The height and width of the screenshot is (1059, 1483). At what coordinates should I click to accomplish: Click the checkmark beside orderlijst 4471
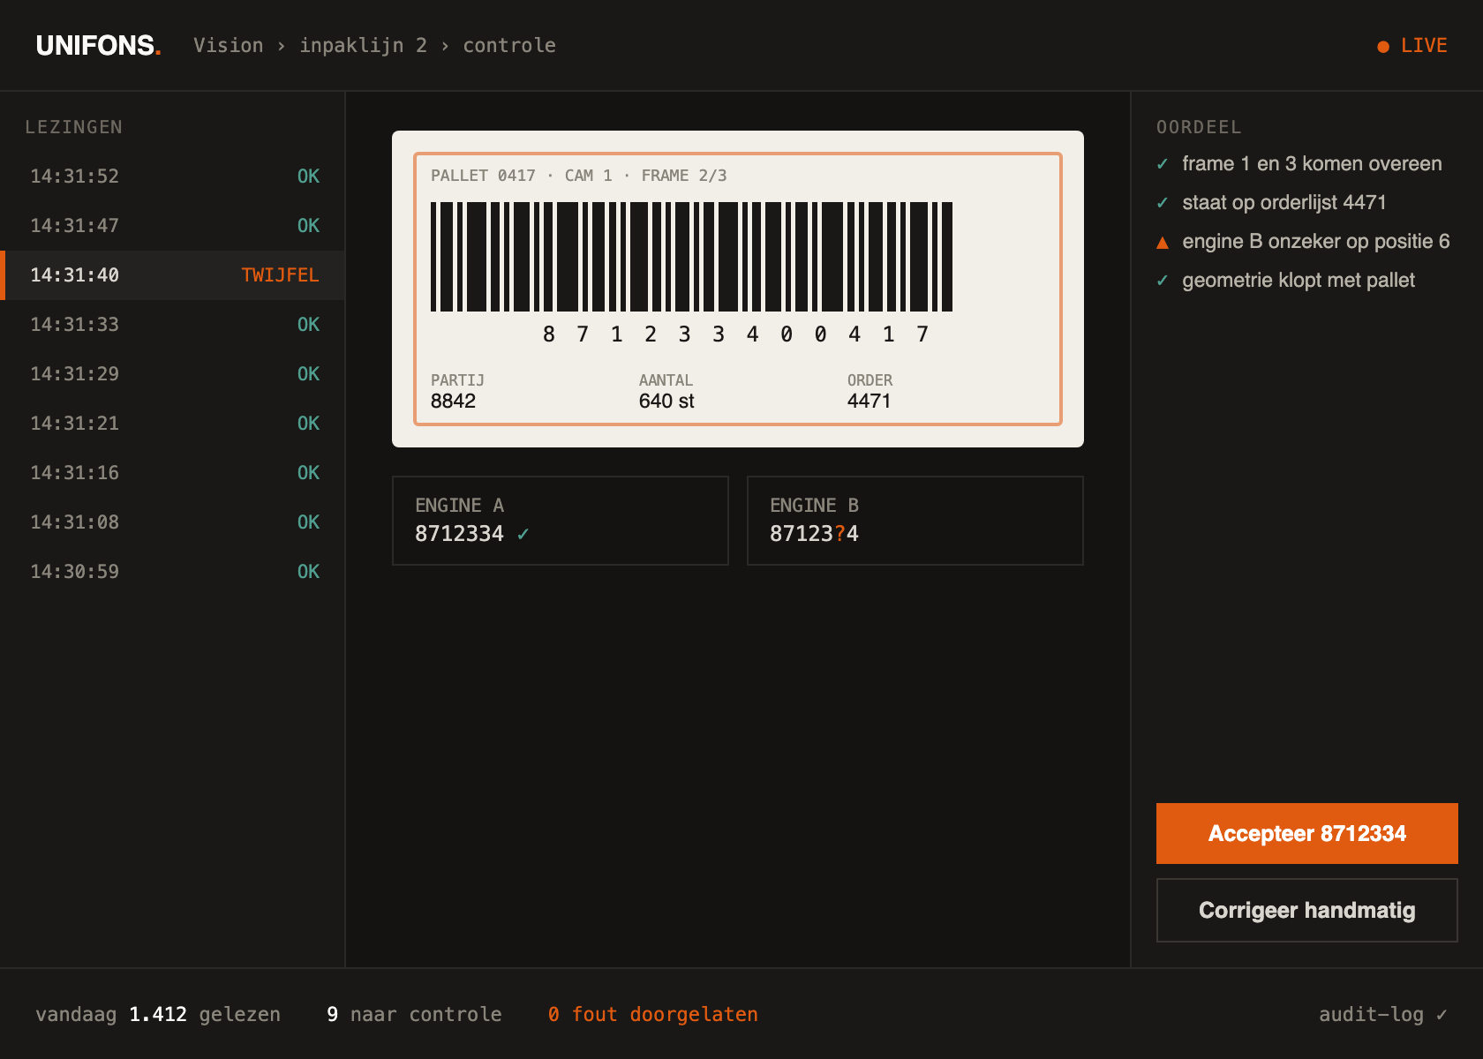click(x=1163, y=203)
